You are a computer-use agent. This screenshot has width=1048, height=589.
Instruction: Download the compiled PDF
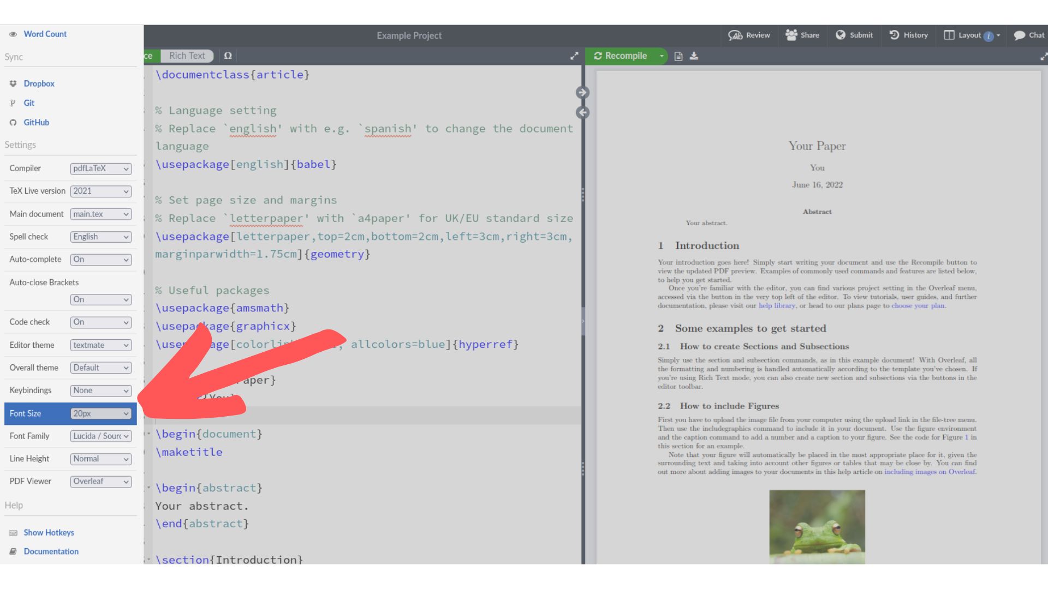694,56
